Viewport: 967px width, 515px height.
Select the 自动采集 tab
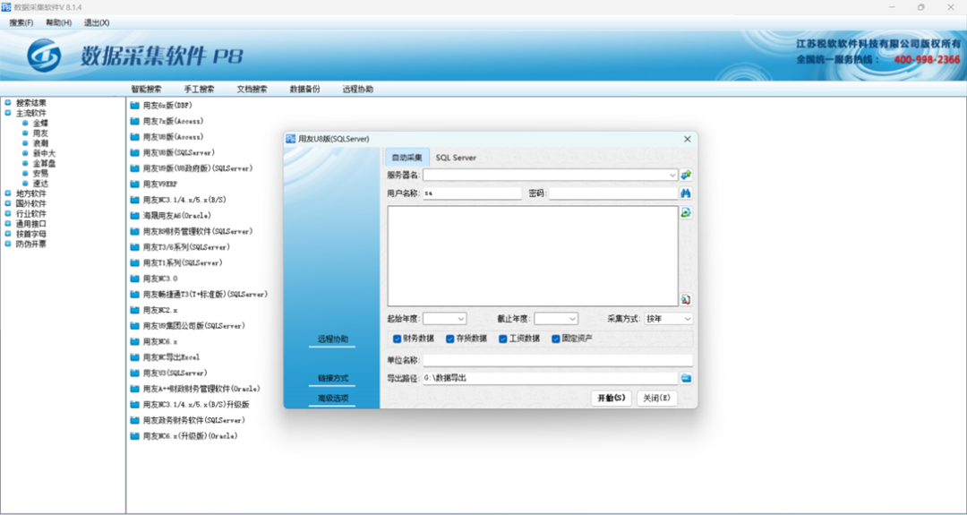407,158
